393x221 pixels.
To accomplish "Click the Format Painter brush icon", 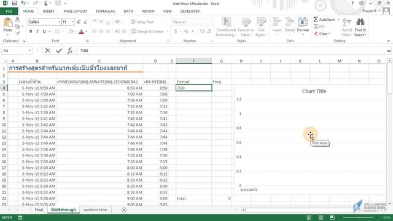I will point(17,33).
